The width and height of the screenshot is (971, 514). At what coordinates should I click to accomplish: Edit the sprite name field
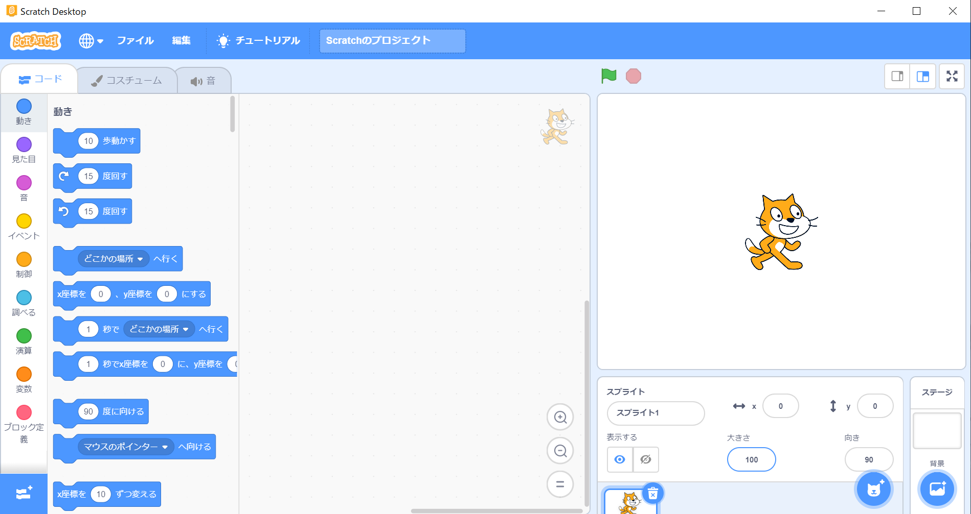point(656,413)
